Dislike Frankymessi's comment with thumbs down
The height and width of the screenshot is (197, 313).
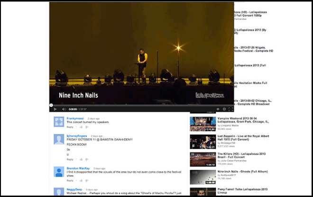coord(86,127)
